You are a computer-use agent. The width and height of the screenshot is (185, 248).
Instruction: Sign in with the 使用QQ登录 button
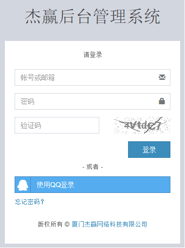pyautogui.click(x=92, y=185)
